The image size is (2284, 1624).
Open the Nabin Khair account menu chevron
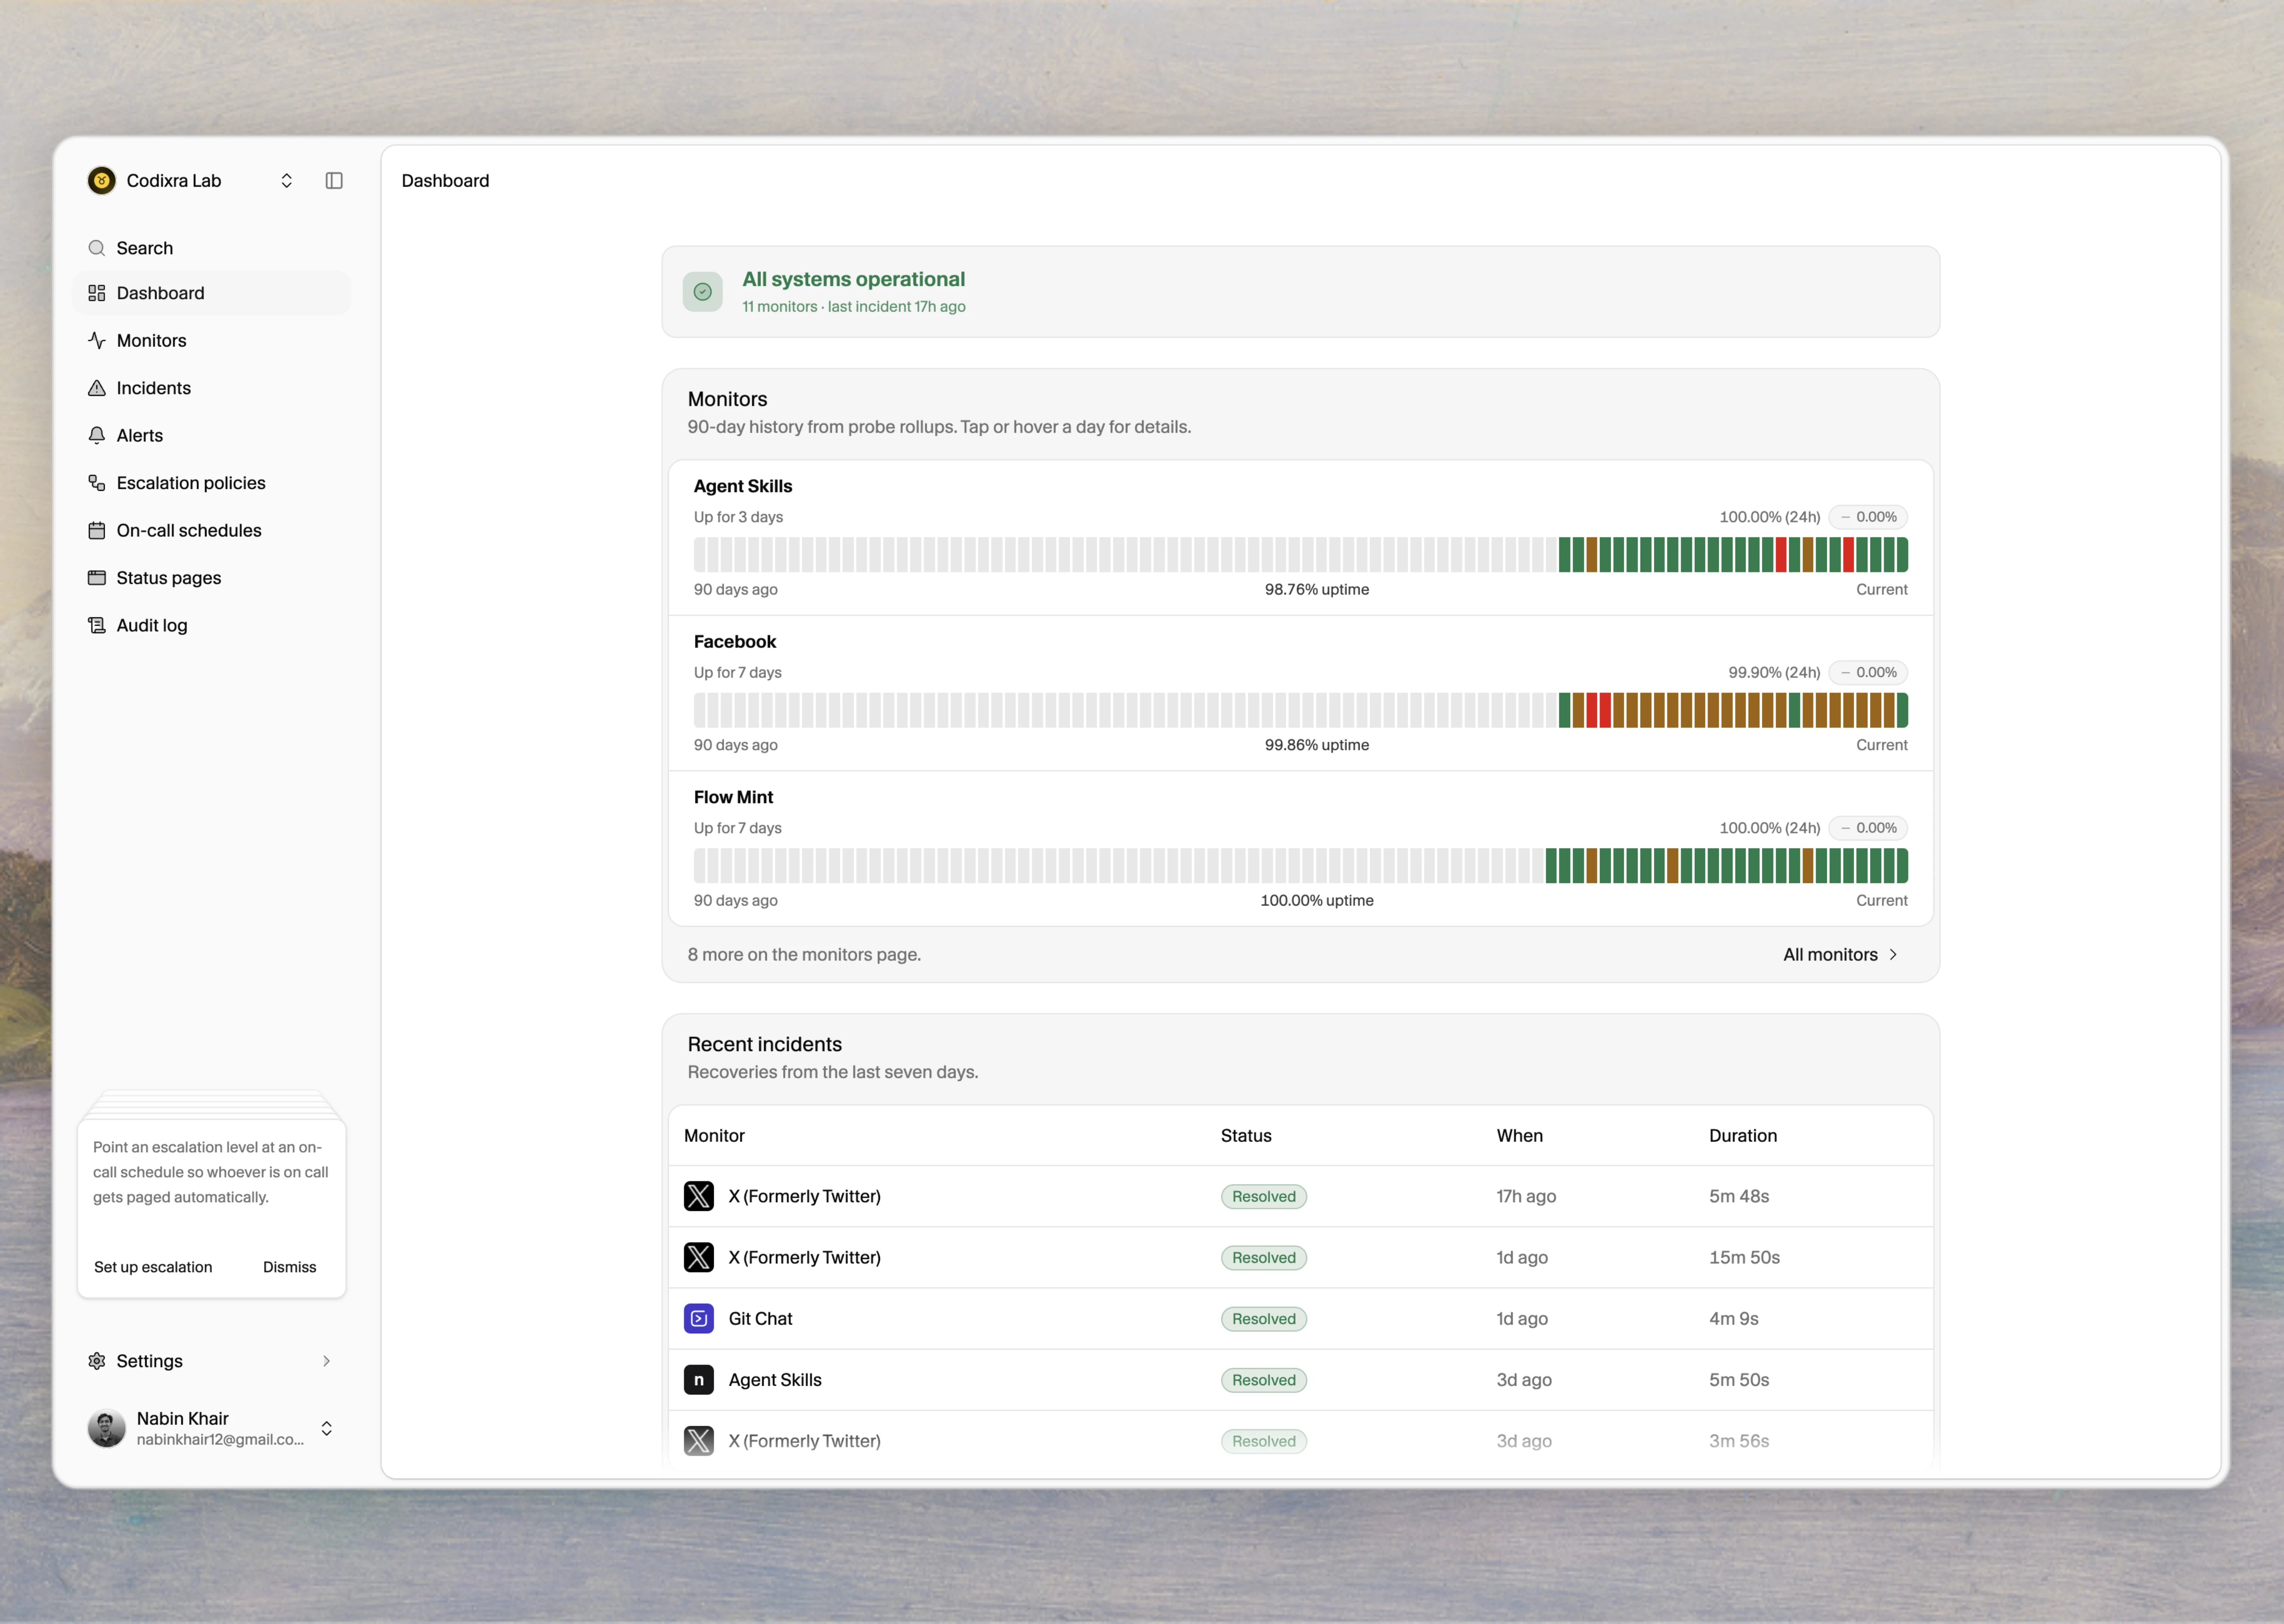326,1429
